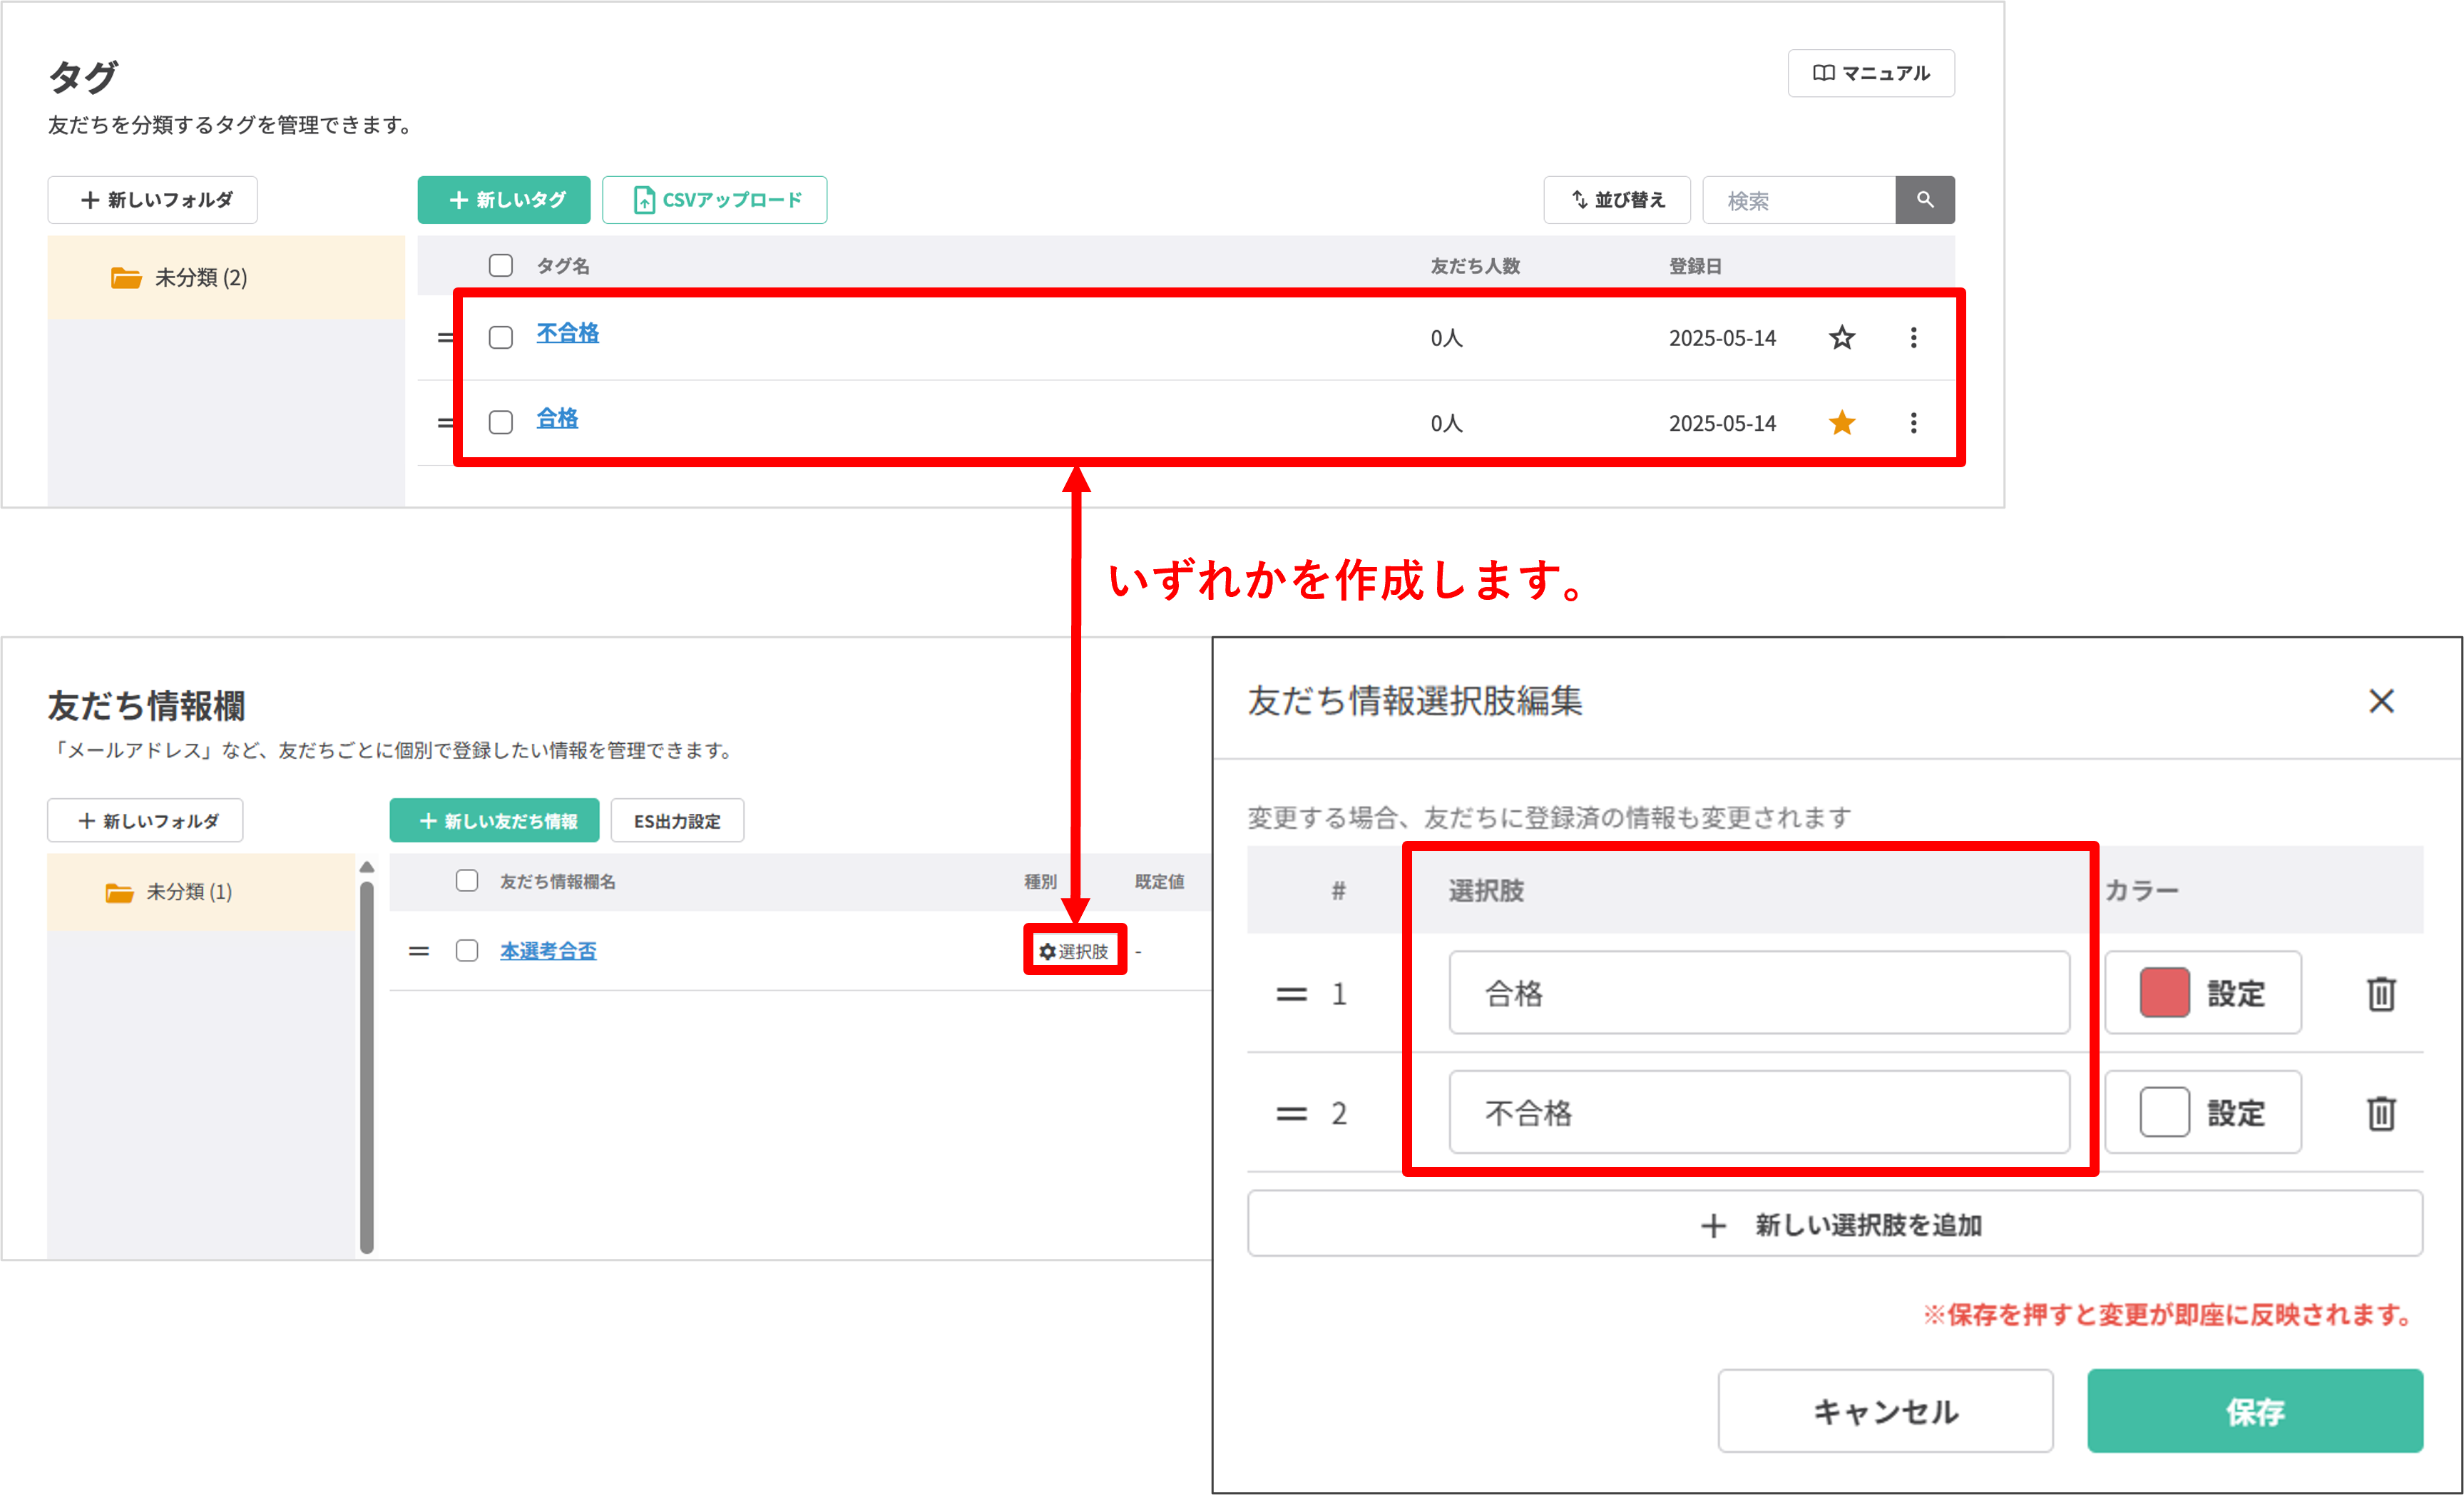This screenshot has width=2464, height=1495.
Task: Check the checkbox next to the 合格 tag
Action: pyautogui.click(x=500, y=422)
